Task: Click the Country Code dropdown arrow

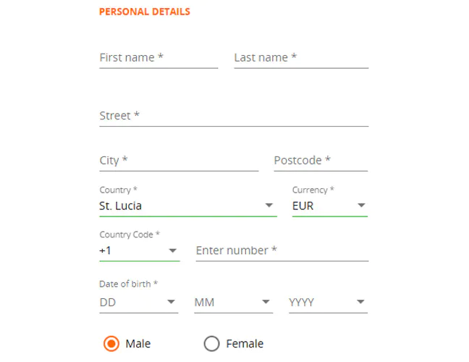Action: pos(172,251)
